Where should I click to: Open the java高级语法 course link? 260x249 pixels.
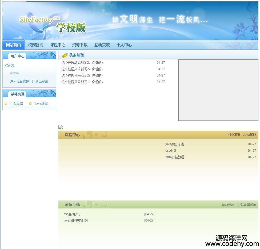click(x=174, y=144)
